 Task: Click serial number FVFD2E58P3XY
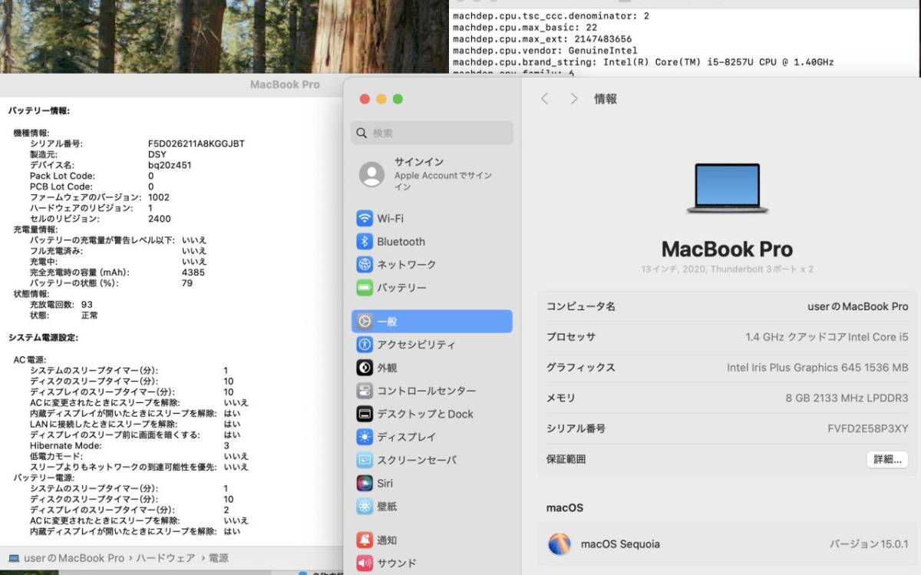point(868,428)
